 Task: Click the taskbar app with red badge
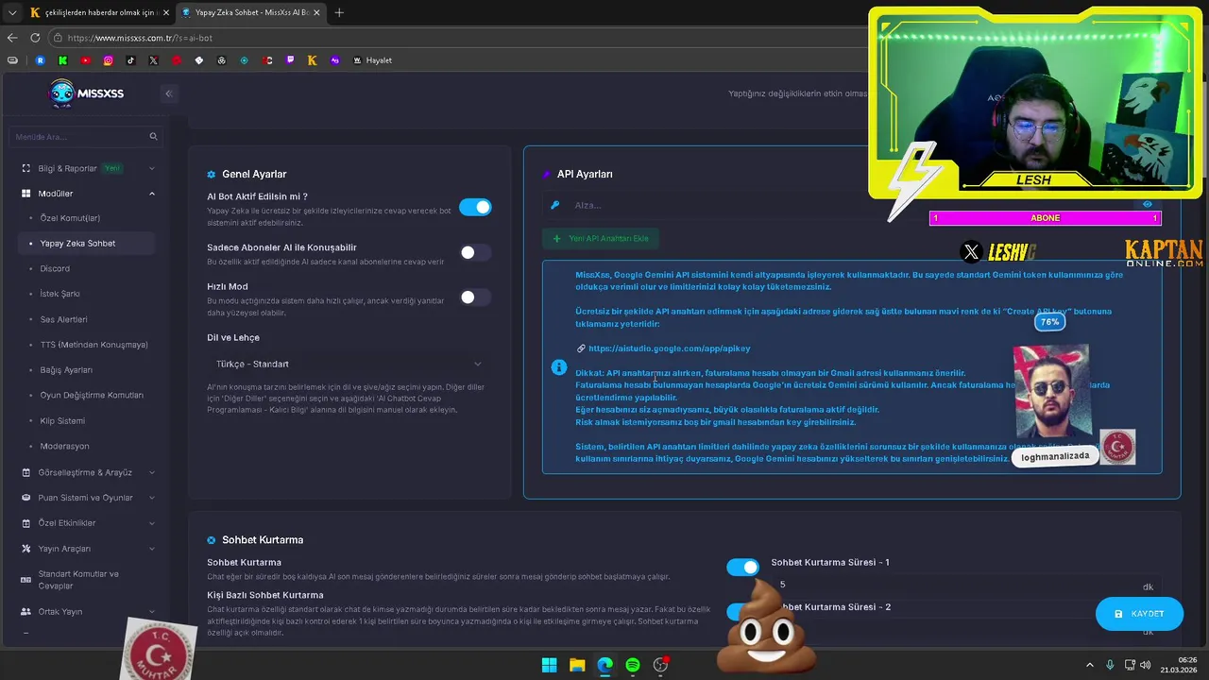click(x=661, y=665)
